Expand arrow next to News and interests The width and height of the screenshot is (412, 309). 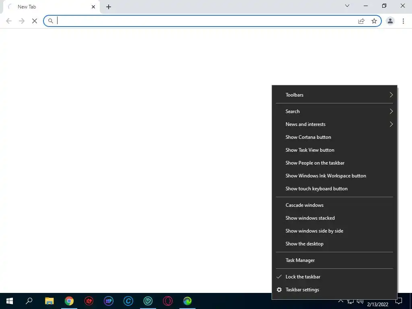pos(391,124)
